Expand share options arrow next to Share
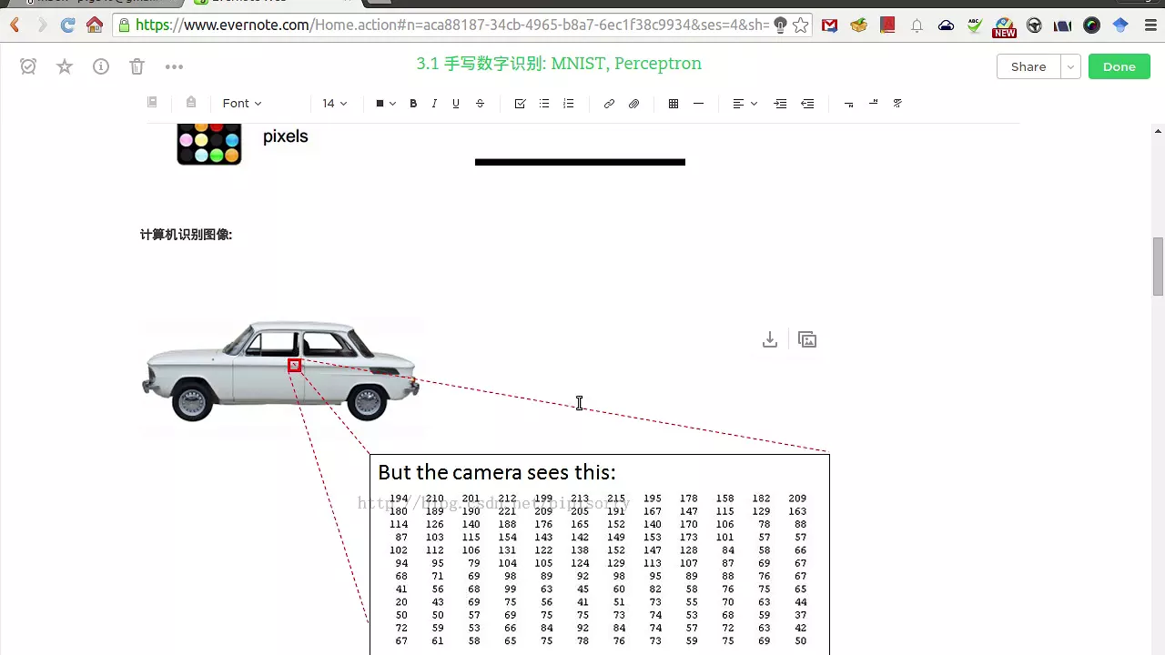 1071,66
